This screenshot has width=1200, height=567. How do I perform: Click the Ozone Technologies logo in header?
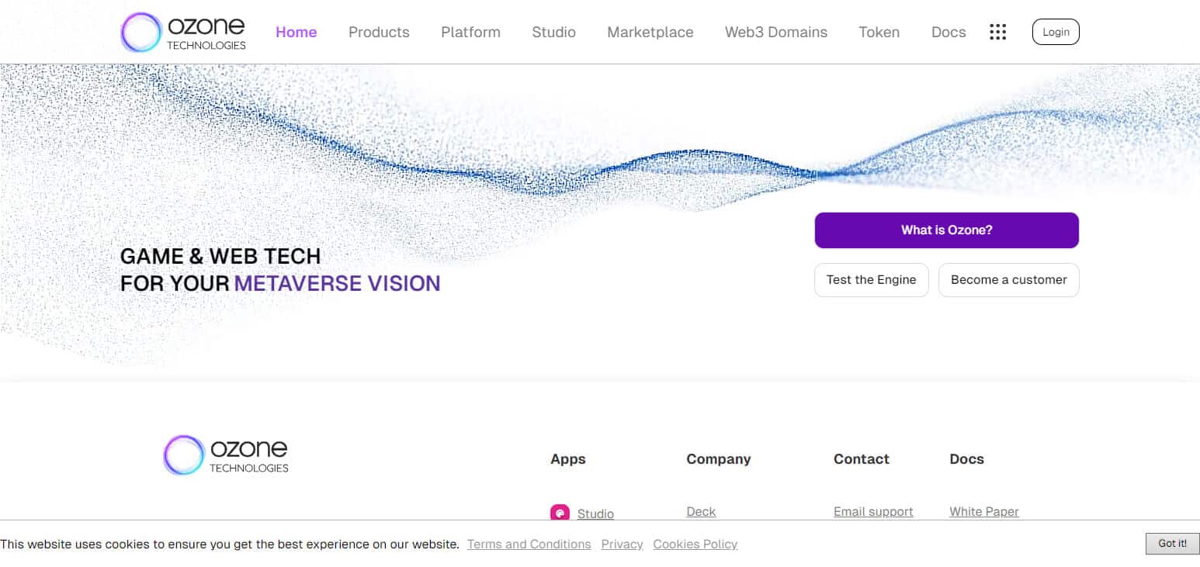click(184, 32)
